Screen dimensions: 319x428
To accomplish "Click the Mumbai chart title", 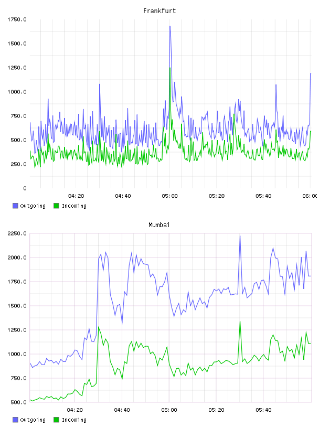I will (159, 225).
